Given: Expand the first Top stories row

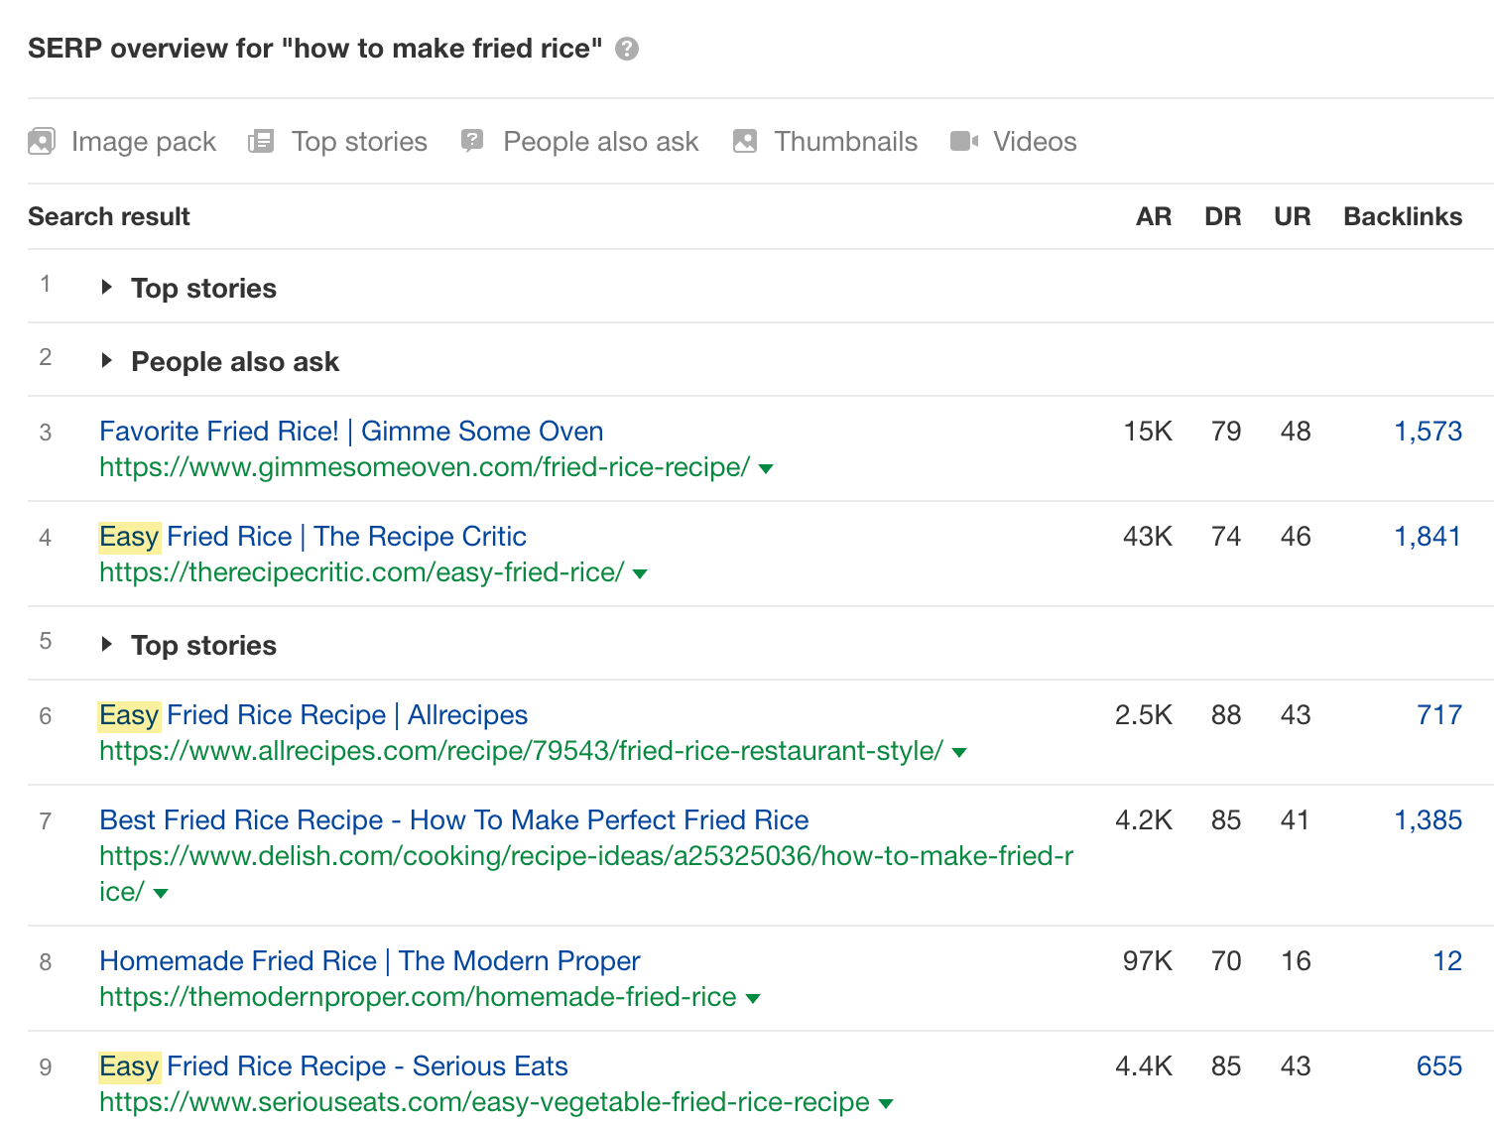Looking at the screenshot, I should click(x=107, y=288).
